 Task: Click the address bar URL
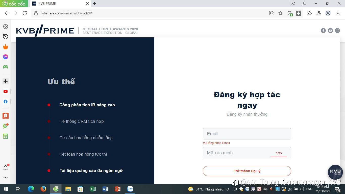pos(66,13)
